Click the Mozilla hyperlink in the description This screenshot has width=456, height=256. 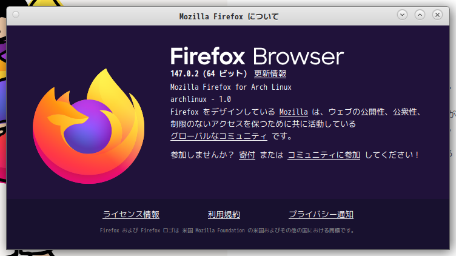coord(293,112)
